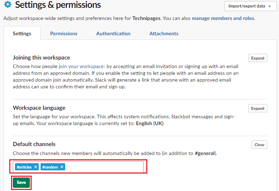Image resolution: width=279 pixels, height=191 pixels.
Task: Open the join your workspace link
Action: point(81,66)
